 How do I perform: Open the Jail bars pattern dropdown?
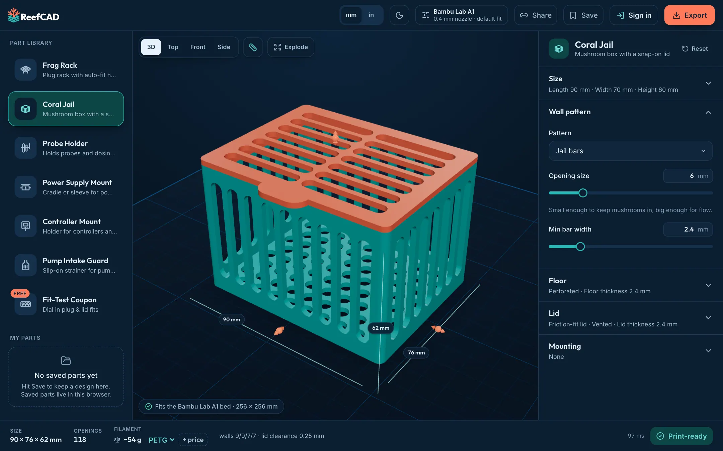point(631,151)
